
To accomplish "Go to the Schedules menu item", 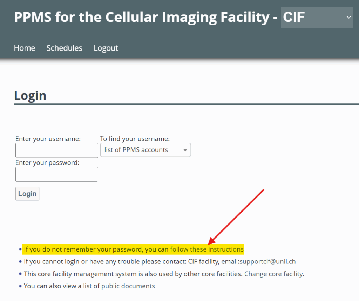I will coord(64,48).
